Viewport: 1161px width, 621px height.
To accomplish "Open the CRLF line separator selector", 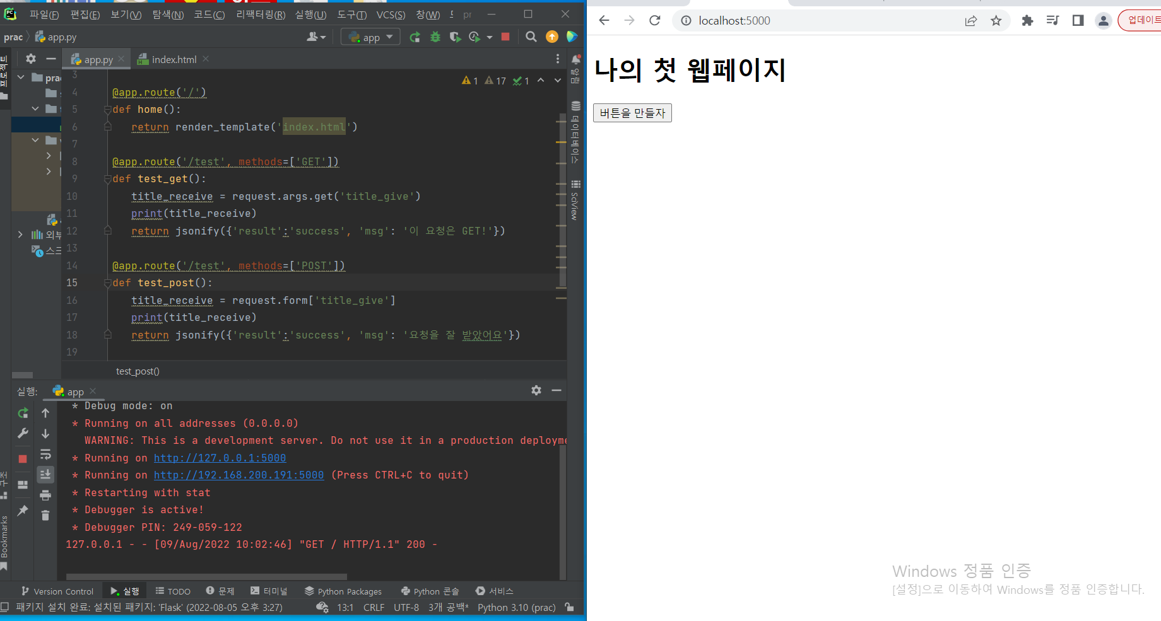I will click(x=374, y=608).
